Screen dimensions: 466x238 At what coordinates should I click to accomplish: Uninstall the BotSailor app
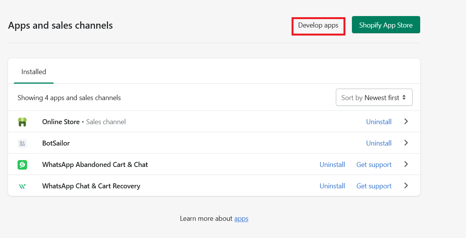coord(379,143)
